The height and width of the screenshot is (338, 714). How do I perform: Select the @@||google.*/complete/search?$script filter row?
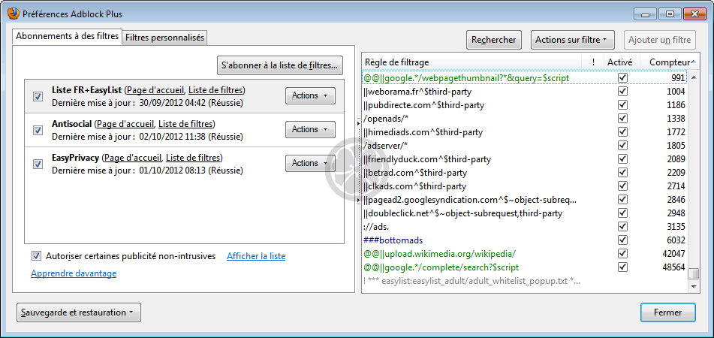525,267
